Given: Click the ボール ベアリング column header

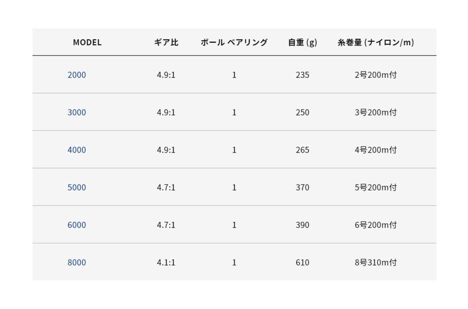Looking at the screenshot, I should [234, 42].
